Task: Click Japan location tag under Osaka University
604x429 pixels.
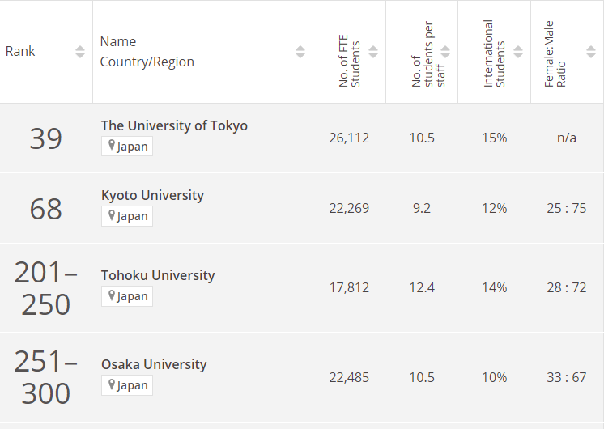Action: coord(127,385)
